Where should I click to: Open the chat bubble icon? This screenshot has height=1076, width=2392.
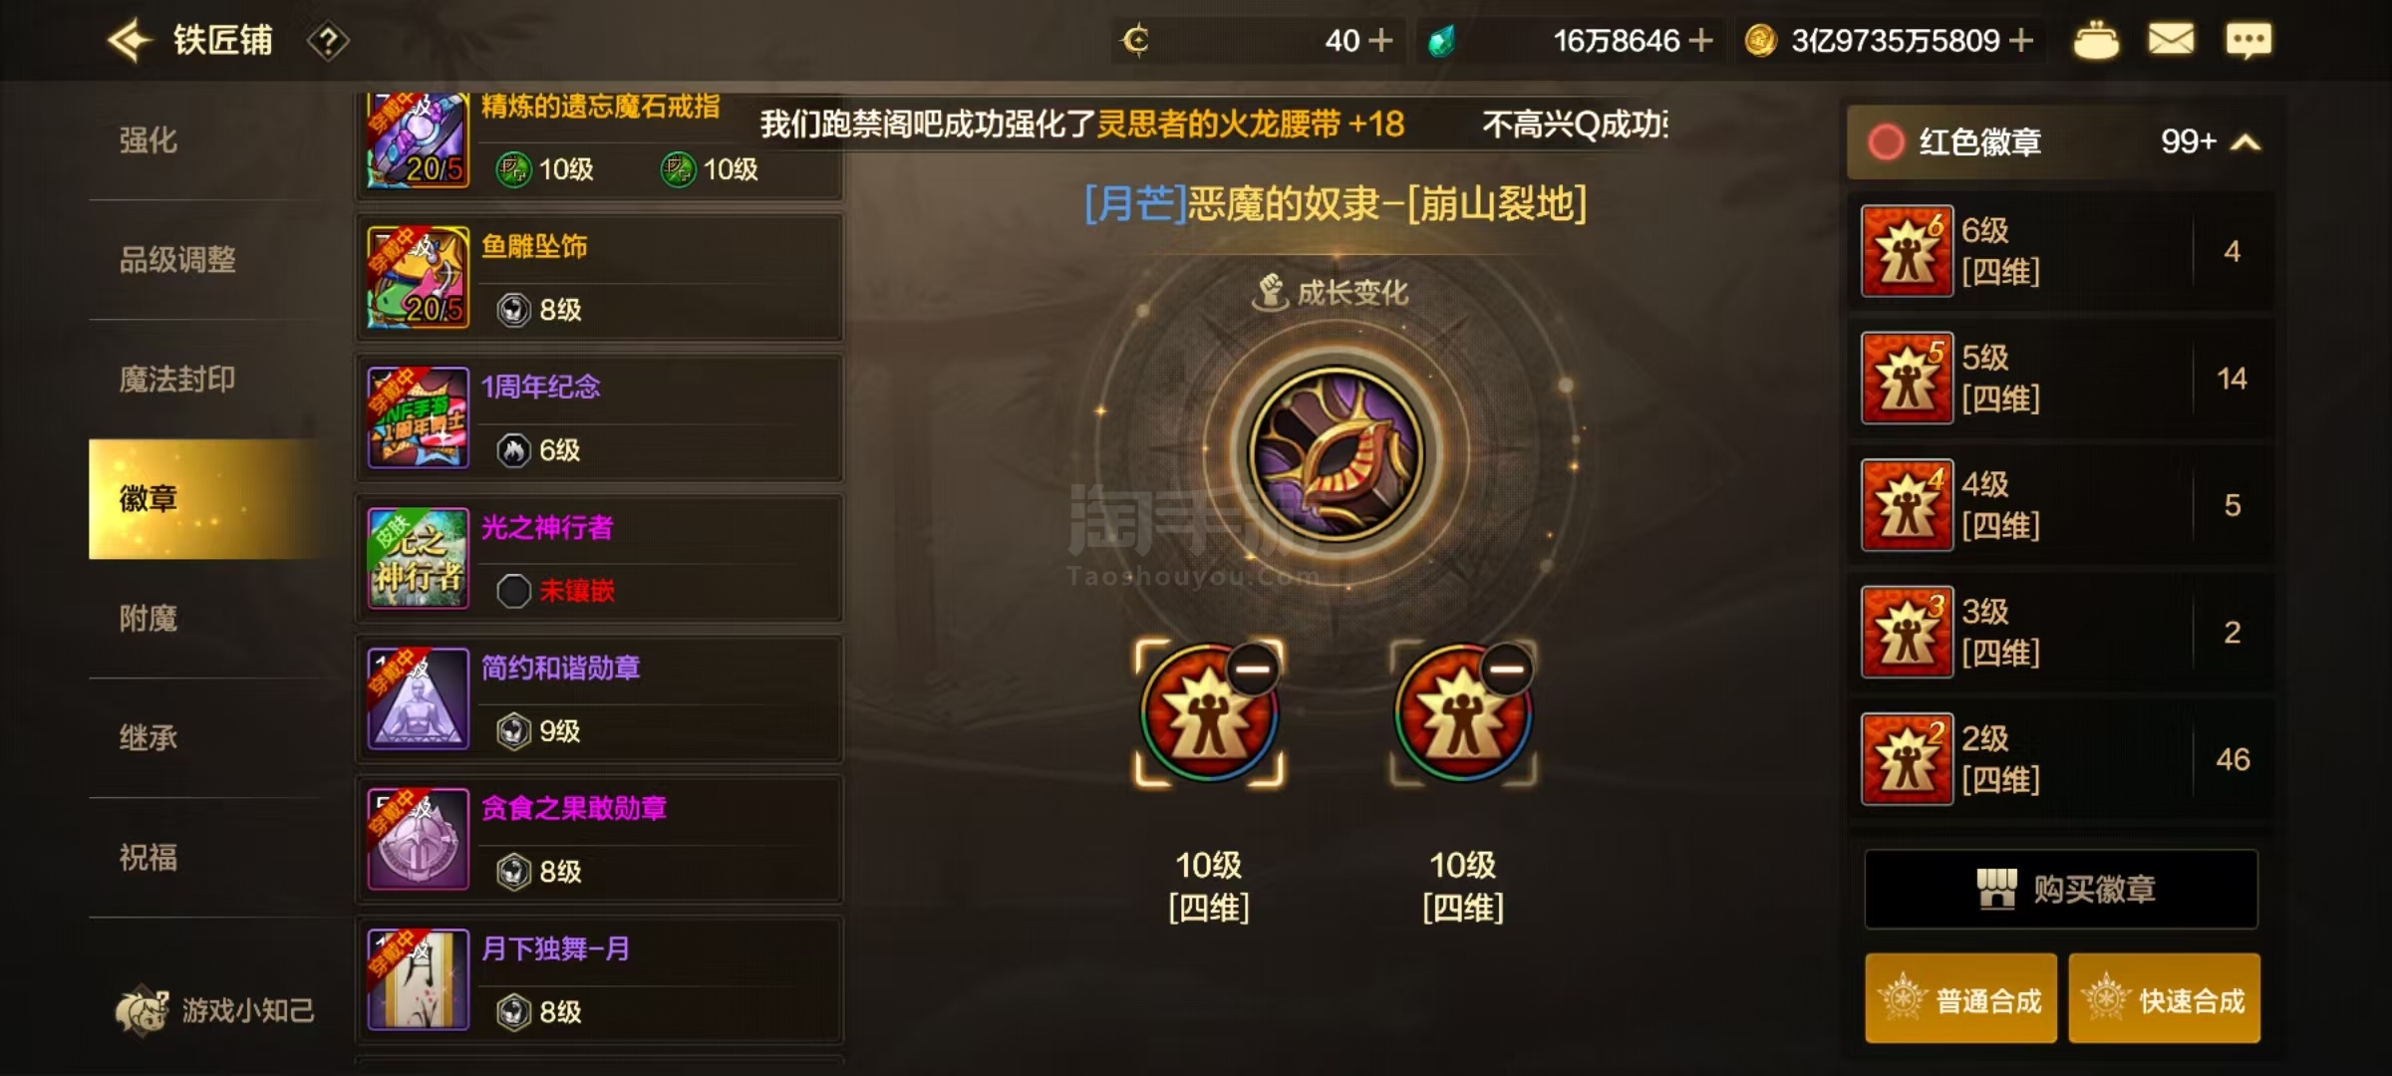[2248, 40]
